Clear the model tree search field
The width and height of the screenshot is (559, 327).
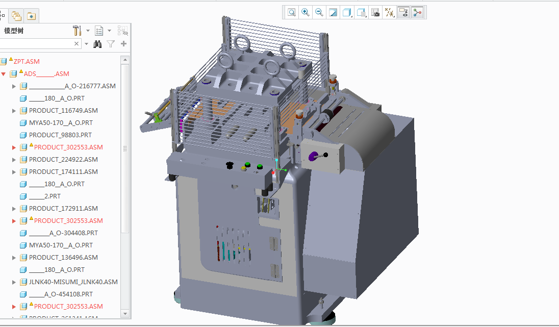pos(76,43)
